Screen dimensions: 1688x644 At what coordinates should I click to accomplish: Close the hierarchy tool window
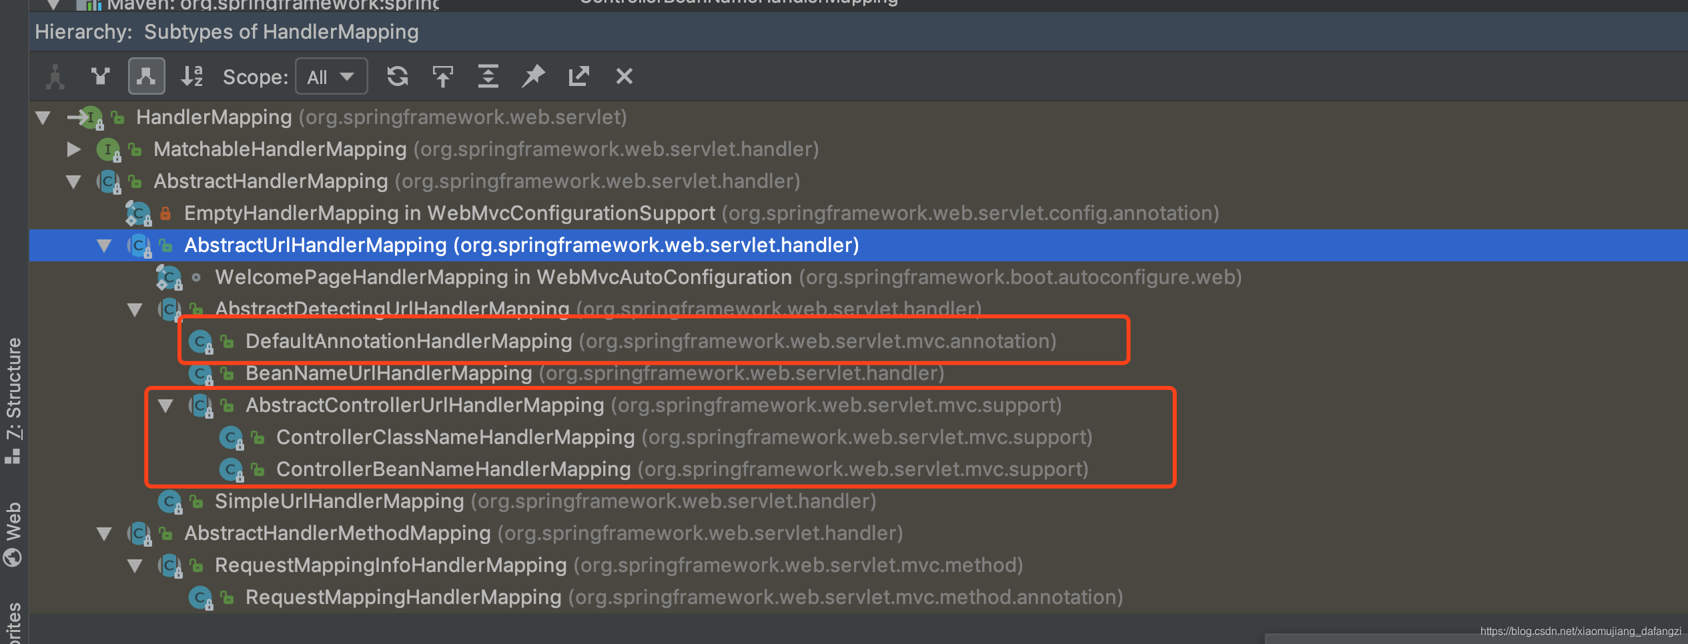[623, 75]
